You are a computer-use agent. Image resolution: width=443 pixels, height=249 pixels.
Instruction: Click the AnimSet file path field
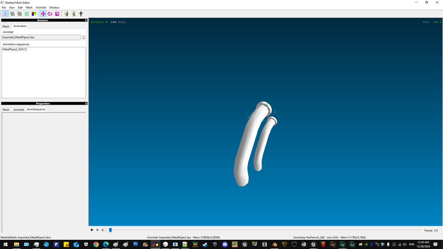click(x=41, y=37)
